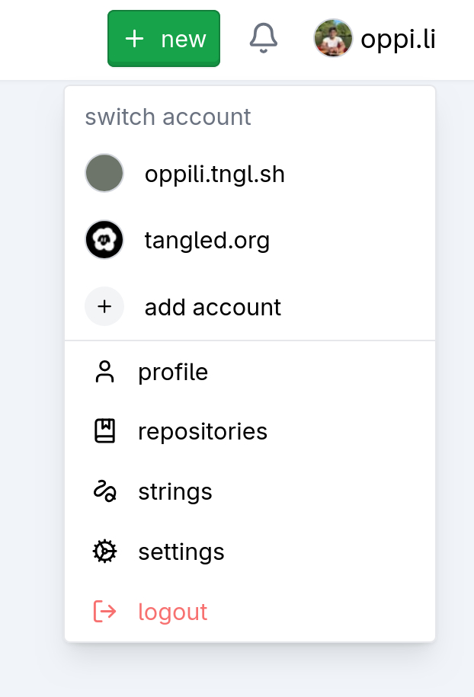Choose add account from the menu

[213, 307]
